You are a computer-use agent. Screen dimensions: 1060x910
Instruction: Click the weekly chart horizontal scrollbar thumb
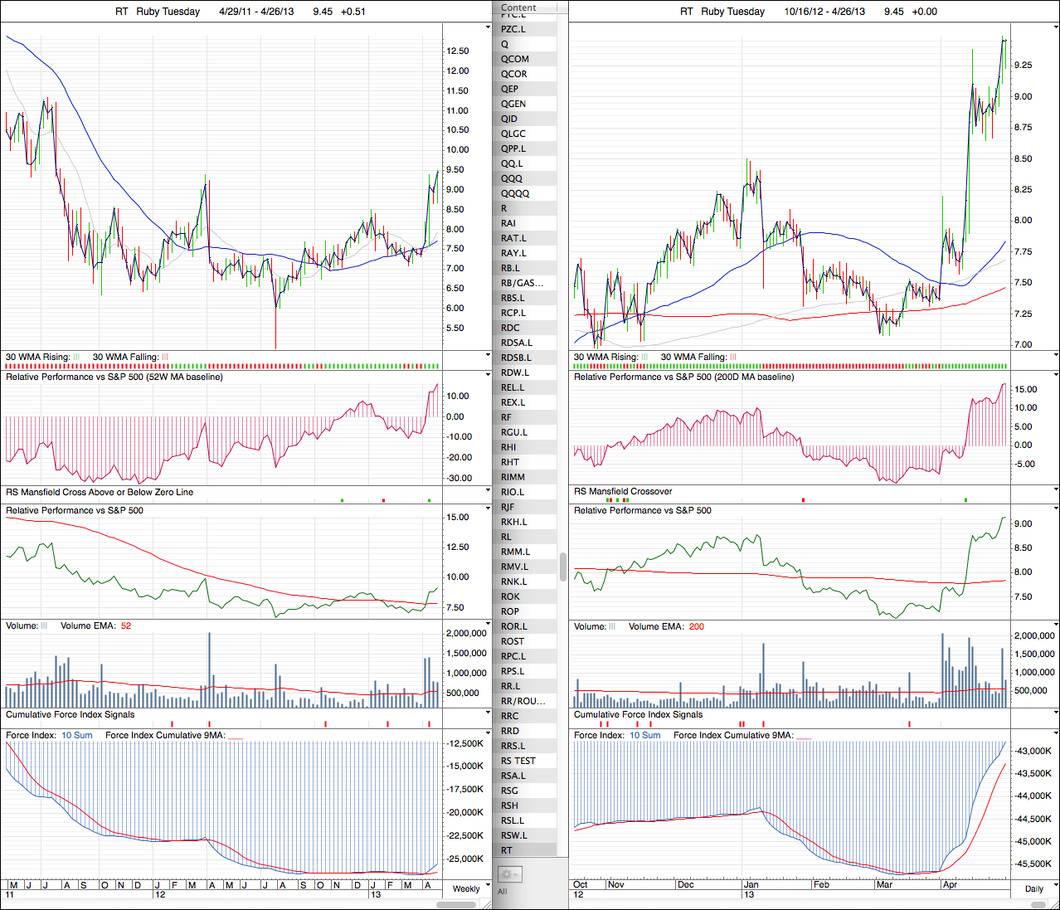[x=456, y=904]
